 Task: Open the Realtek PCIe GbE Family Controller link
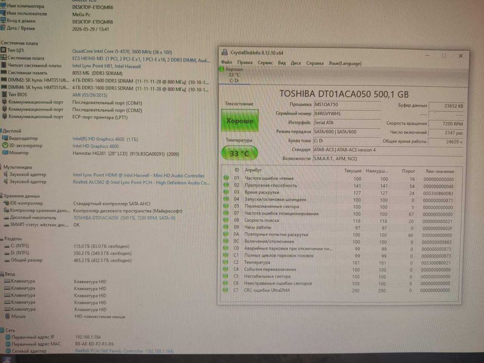click(125, 351)
